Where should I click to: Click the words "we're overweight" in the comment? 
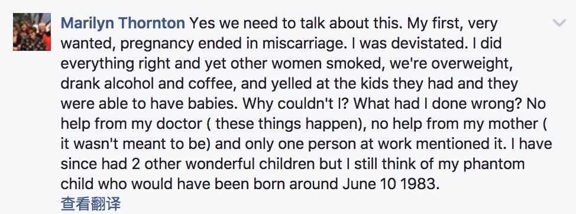[451, 64]
